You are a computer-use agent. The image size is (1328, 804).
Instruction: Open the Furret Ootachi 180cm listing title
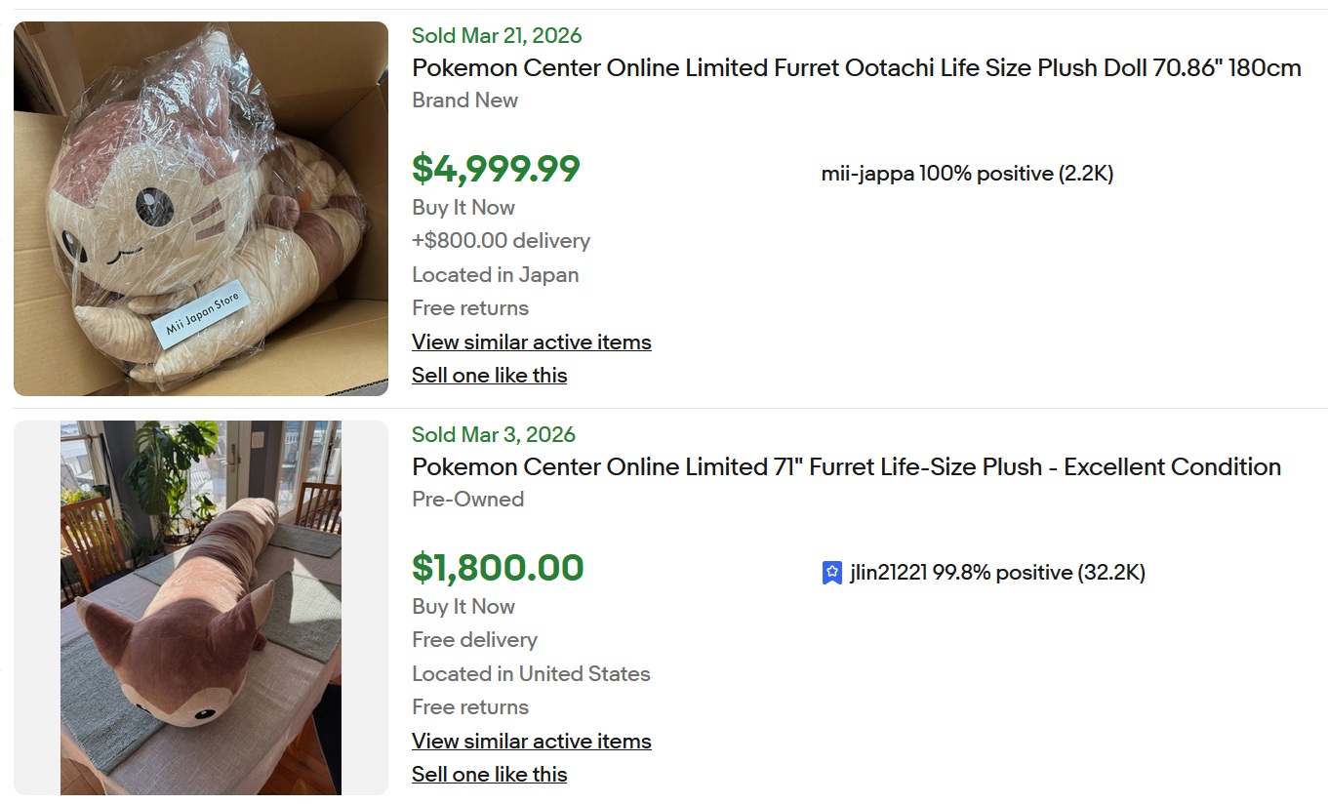pyautogui.click(x=856, y=68)
